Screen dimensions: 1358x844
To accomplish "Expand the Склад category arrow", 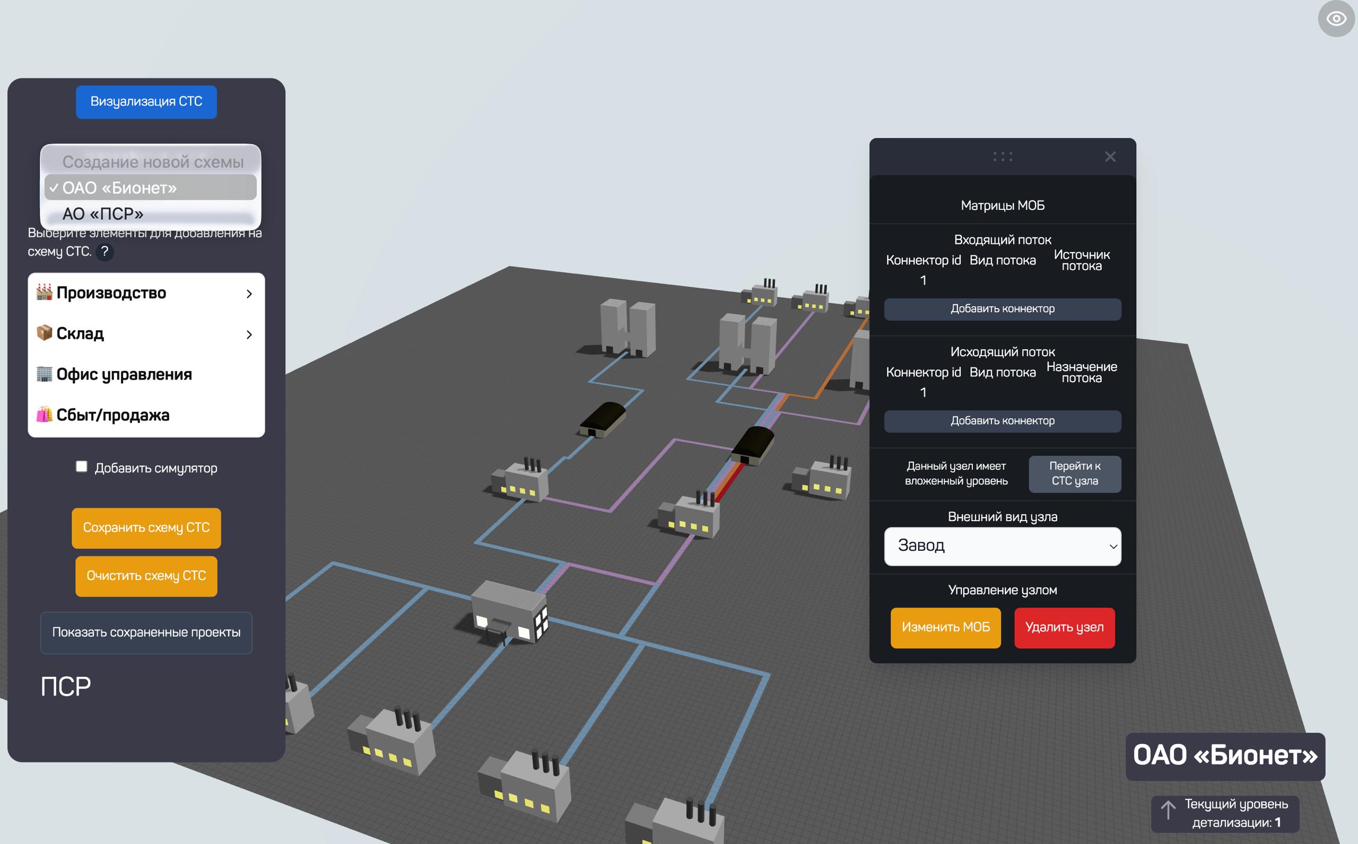I will tap(249, 335).
